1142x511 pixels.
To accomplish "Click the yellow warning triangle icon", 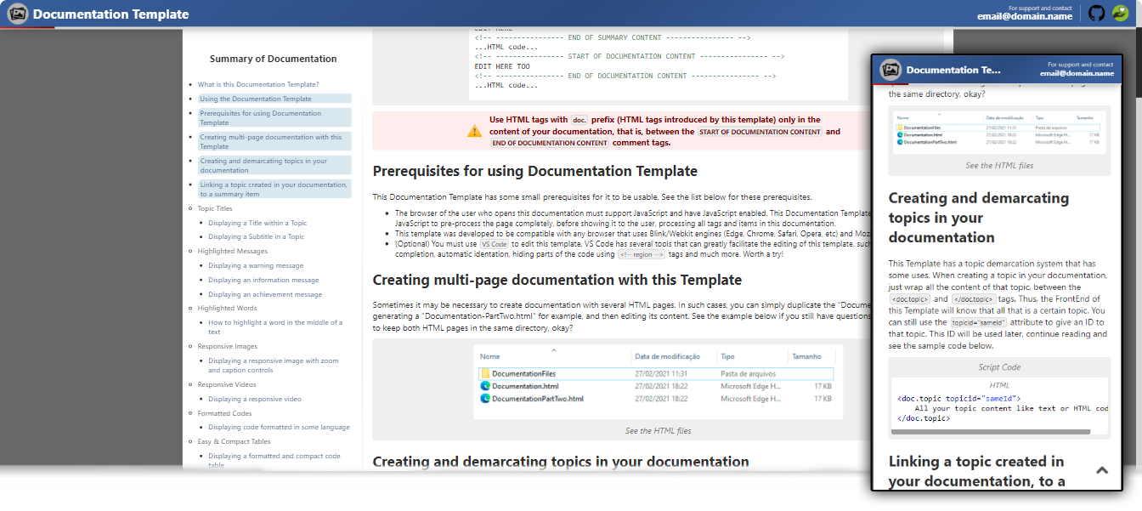I will pyautogui.click(x=474, y=131).
